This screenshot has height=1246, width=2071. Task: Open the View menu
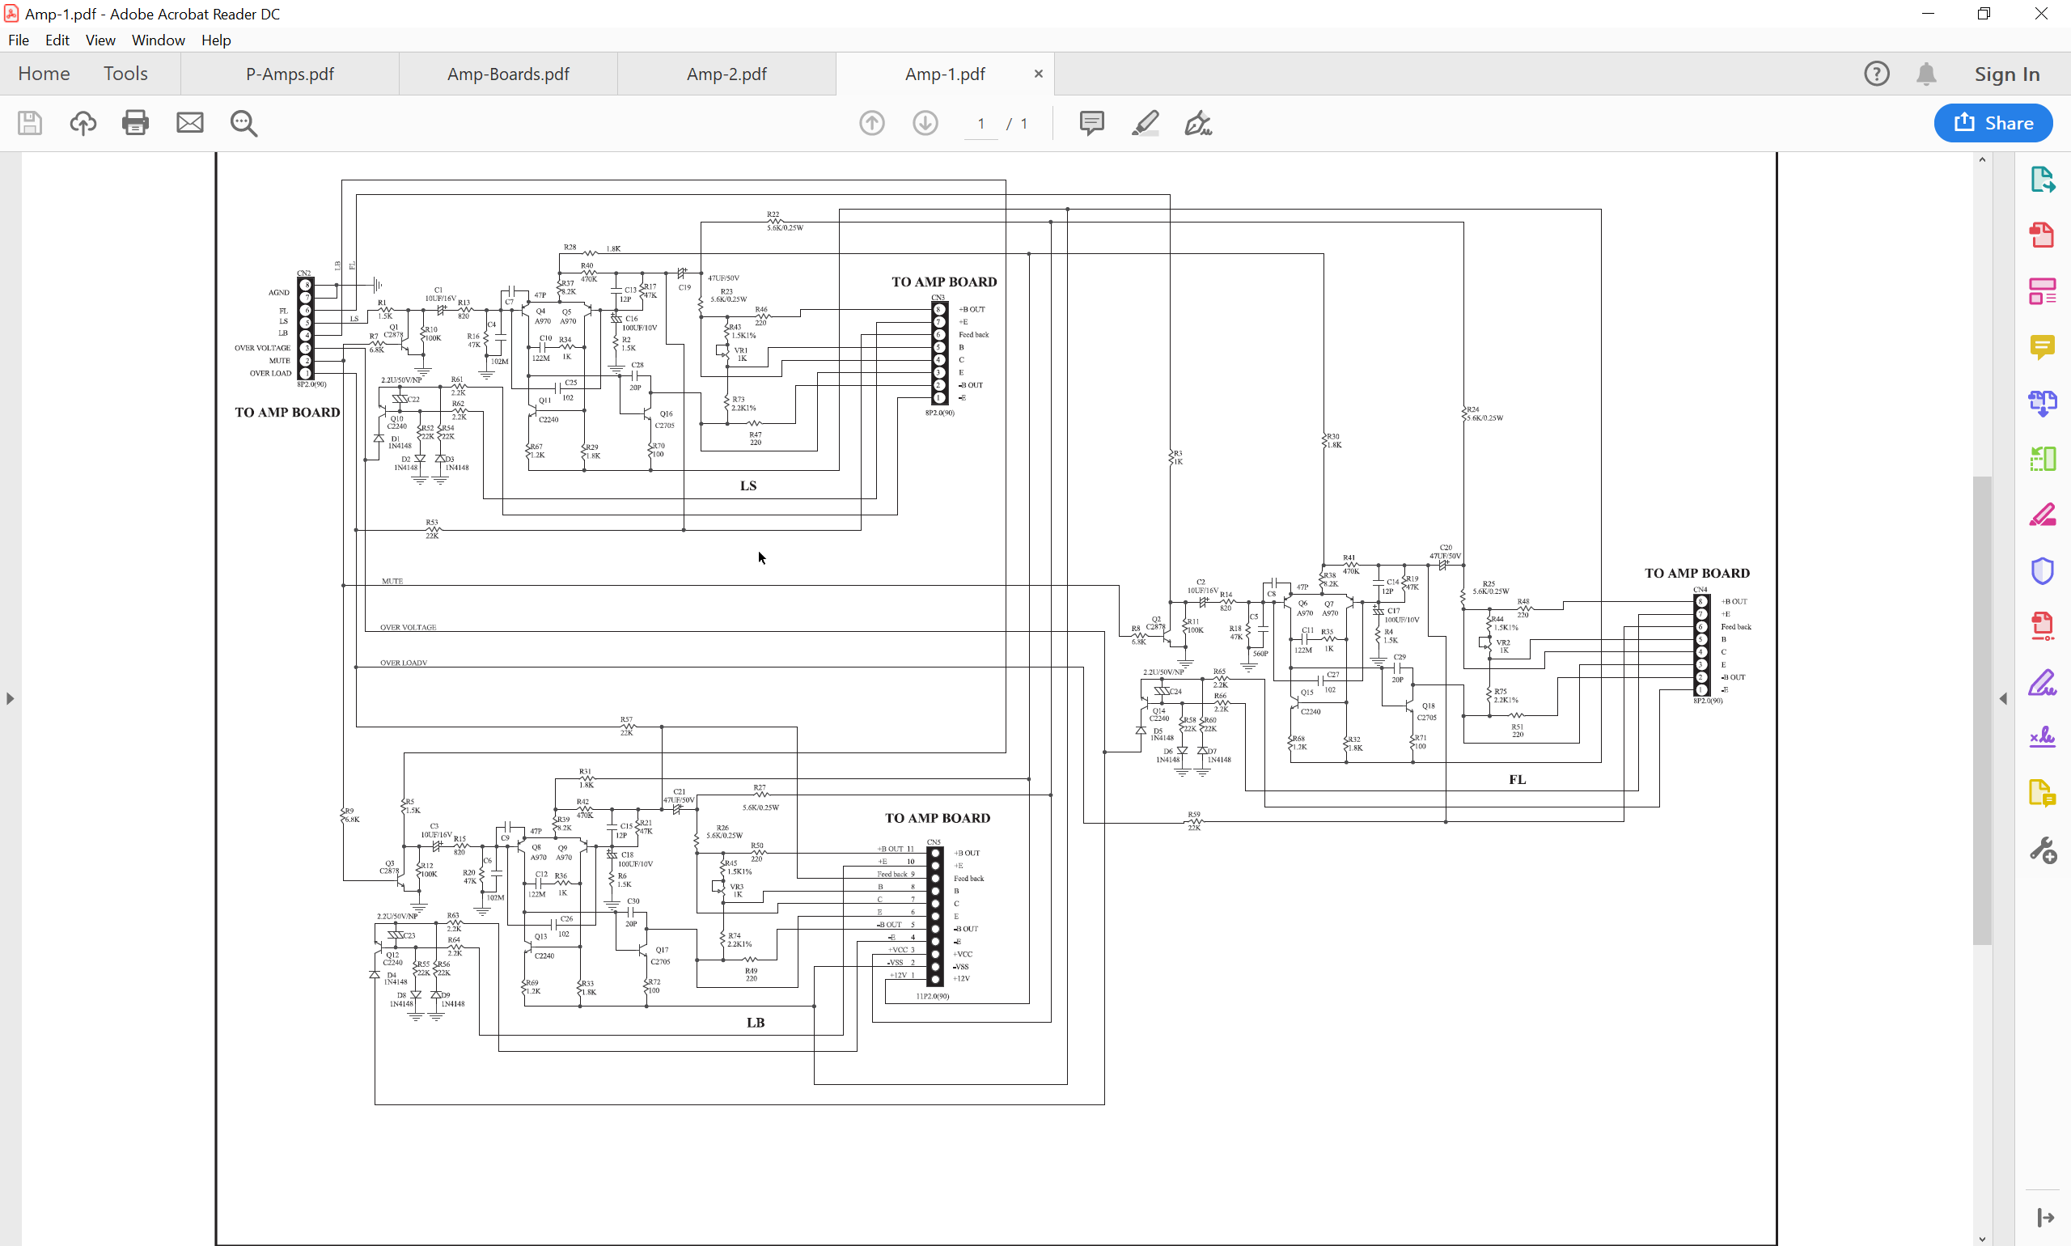click(x=100, y=40)
